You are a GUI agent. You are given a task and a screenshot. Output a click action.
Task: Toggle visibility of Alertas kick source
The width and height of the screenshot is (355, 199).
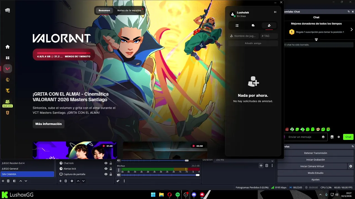tap(106, 169)
